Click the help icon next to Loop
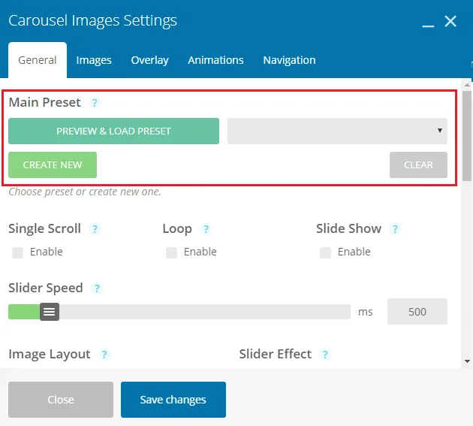 (x=206, y=229)
